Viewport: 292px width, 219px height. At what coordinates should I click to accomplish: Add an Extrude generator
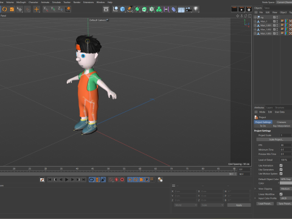click(x=144, y=9)
